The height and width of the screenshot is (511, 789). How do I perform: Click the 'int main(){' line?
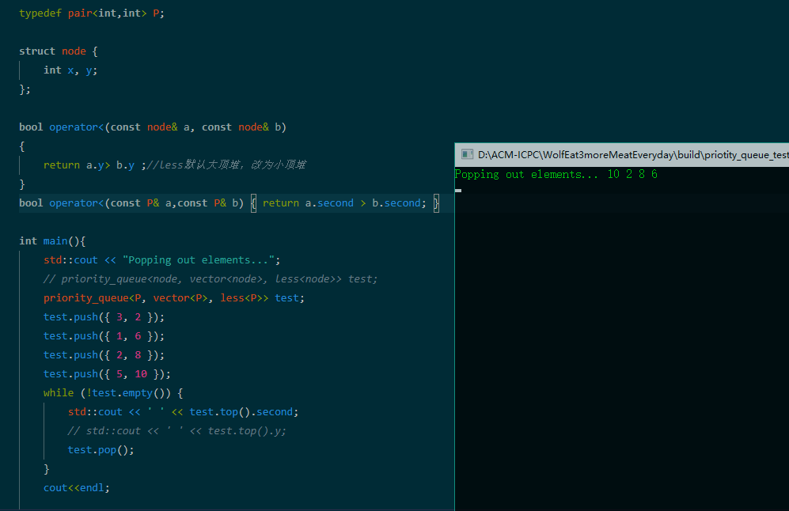point(52,241)
